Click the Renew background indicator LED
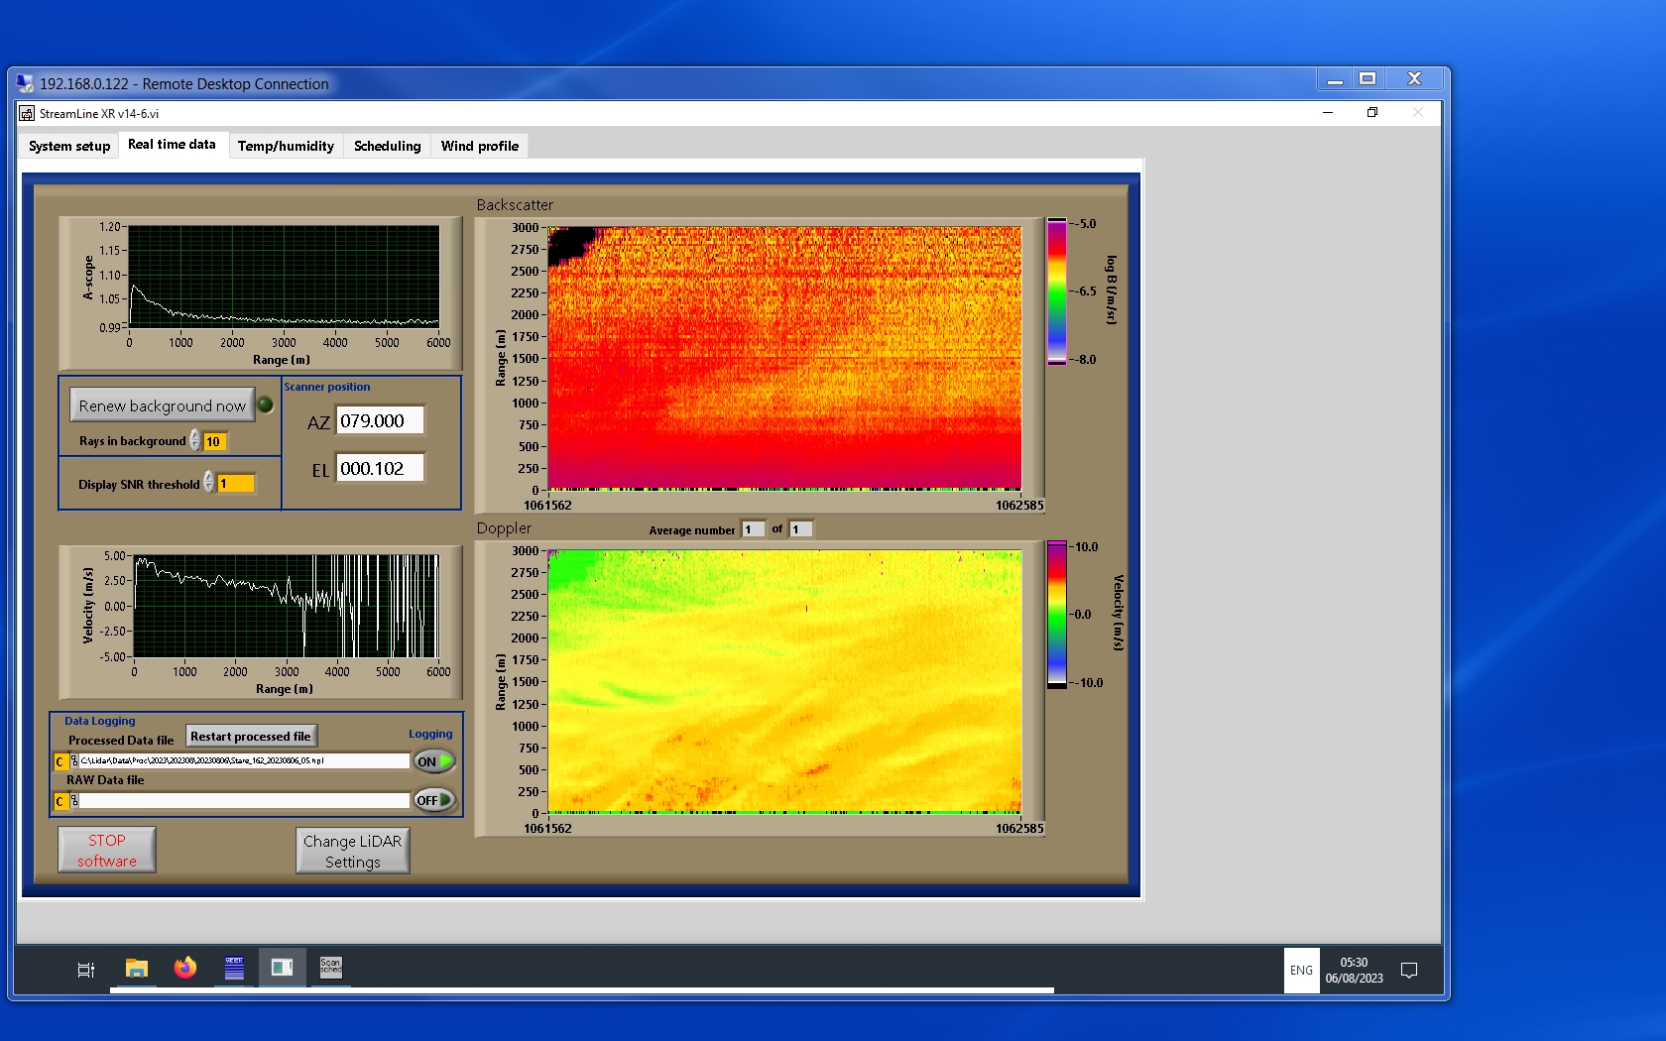Screen dimensions: 1666x1041 click(x=266, y=405)
